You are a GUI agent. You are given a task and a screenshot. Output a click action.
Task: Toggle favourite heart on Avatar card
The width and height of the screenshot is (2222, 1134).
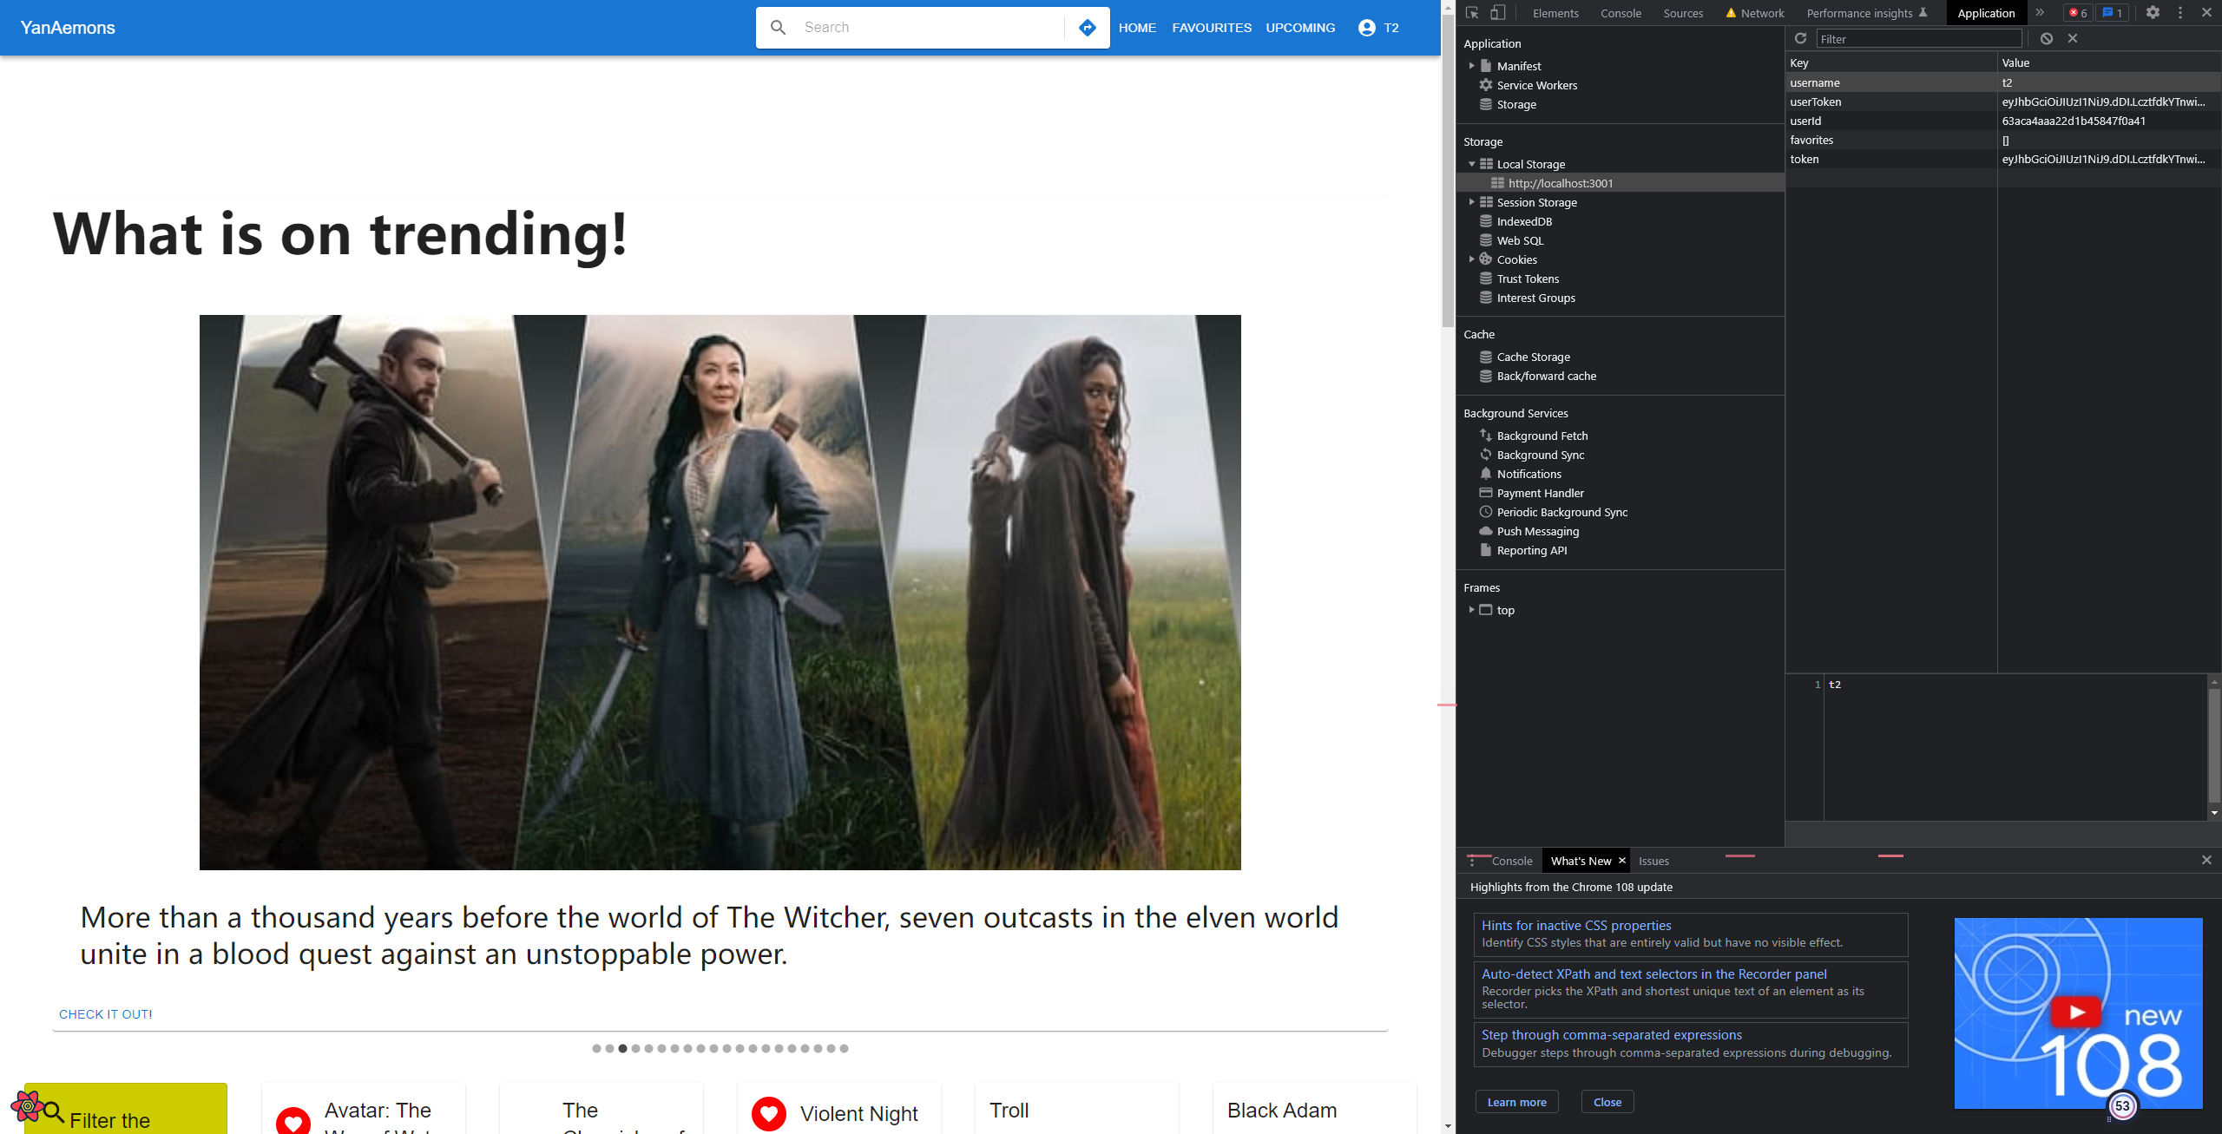pos(293,1121)
